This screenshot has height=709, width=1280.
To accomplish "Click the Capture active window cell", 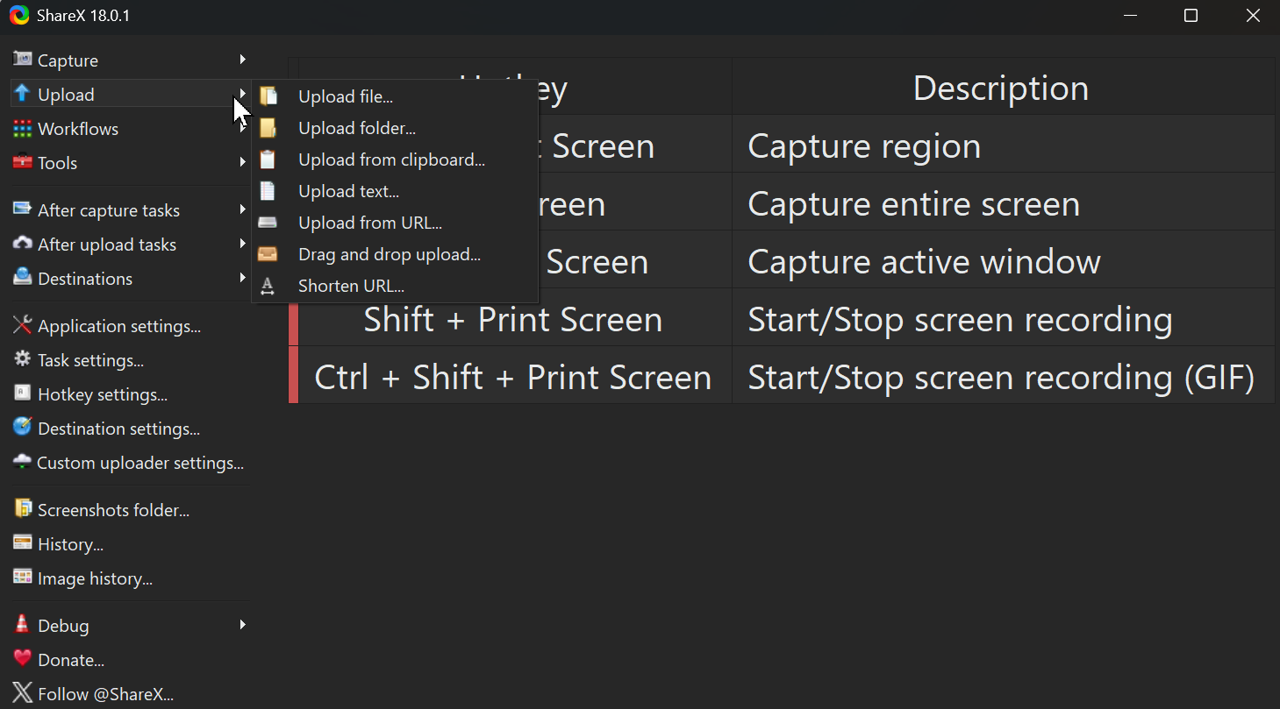I will pyautogui.click(x=1003, y=261).
